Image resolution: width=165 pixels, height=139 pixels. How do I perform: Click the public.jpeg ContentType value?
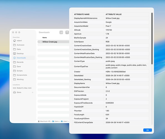[110, 61]
